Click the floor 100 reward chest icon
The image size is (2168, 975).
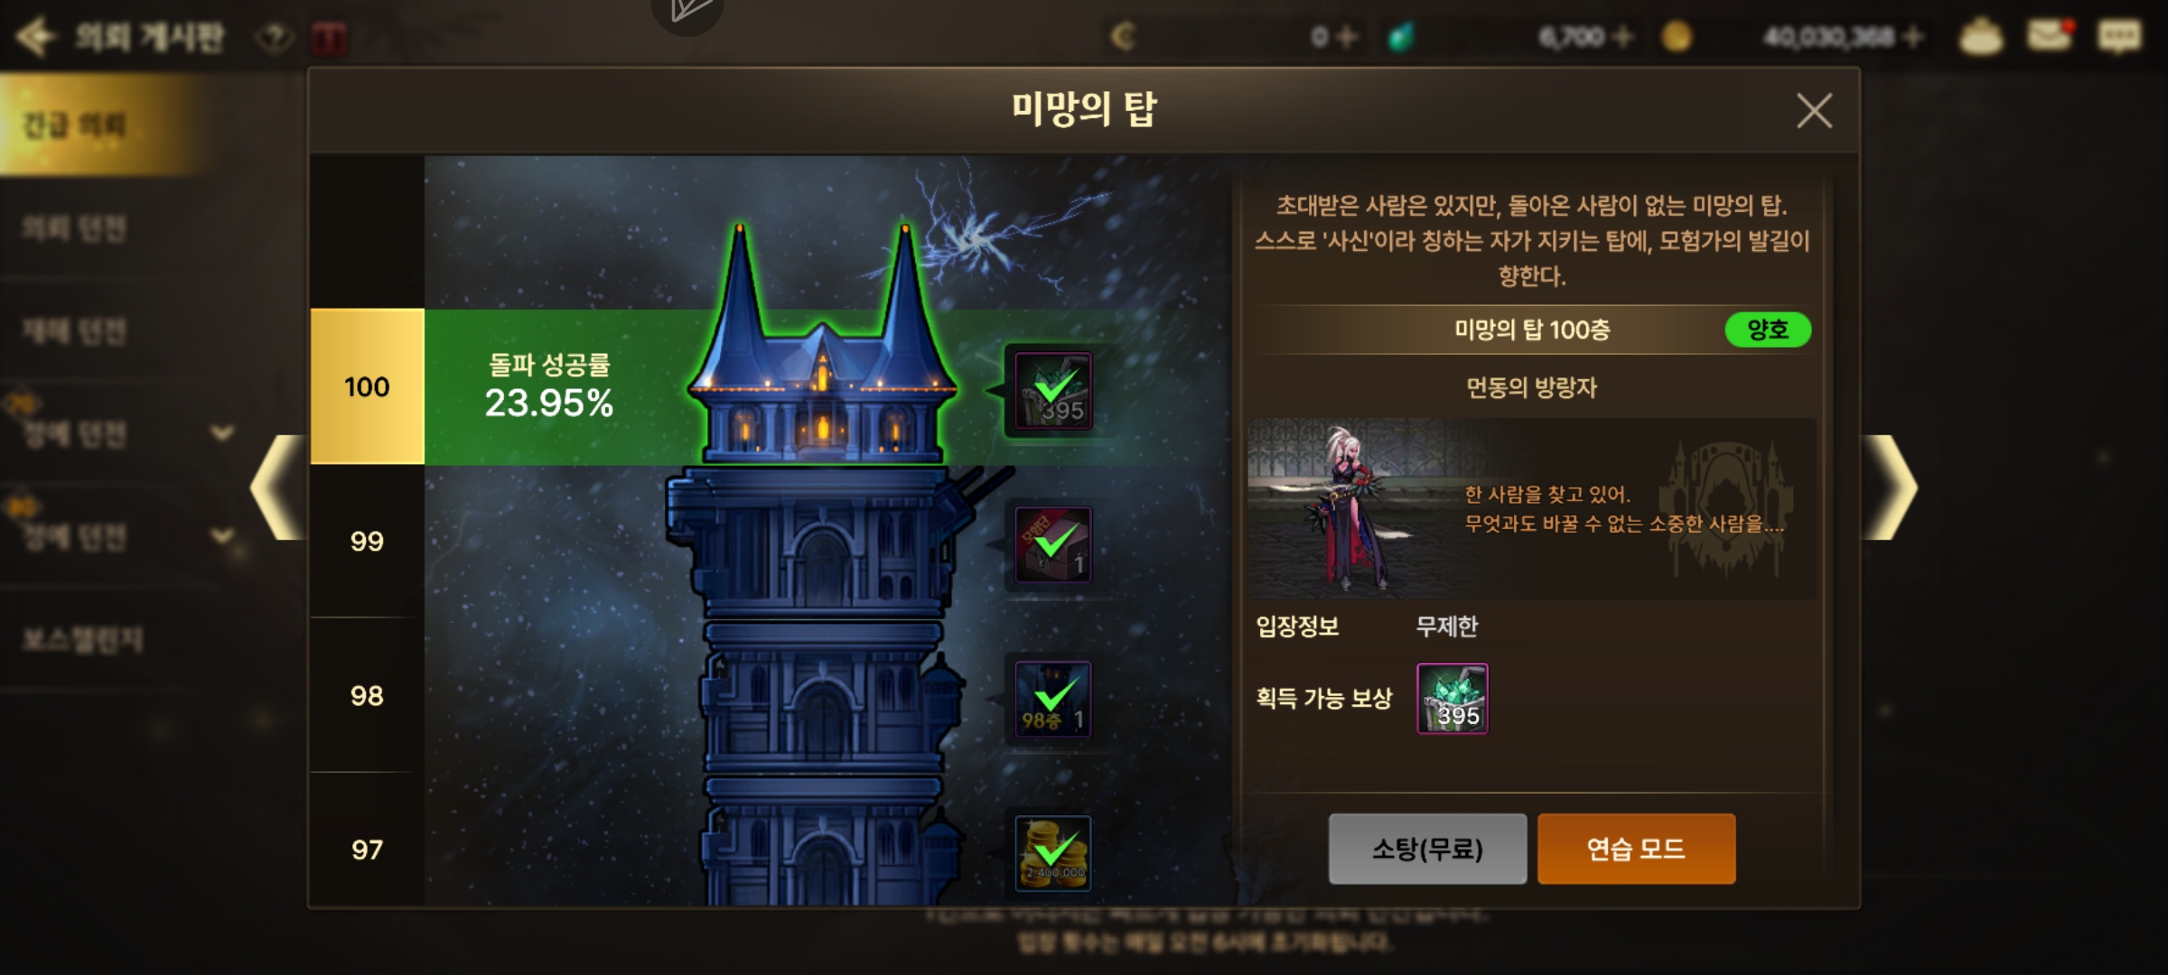1053,391
